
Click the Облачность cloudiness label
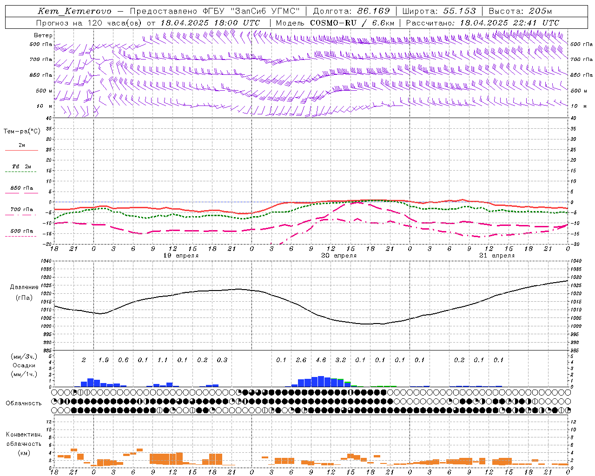(x=24, y=403)
